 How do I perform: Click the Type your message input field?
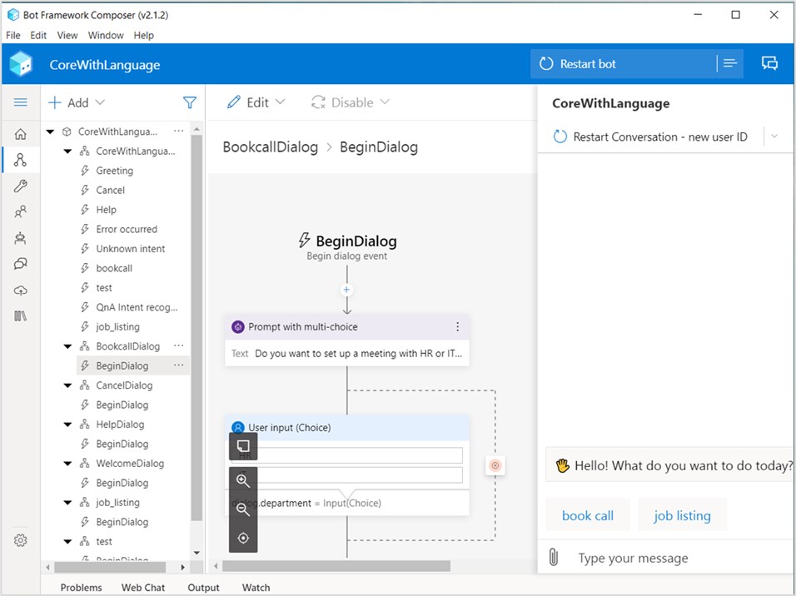tap(674, 558)
